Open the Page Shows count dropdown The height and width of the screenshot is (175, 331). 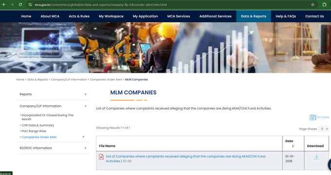click(323, 128)
